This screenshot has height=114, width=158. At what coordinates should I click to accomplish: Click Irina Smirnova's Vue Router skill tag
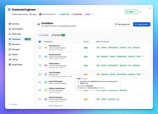click(136, 48)
